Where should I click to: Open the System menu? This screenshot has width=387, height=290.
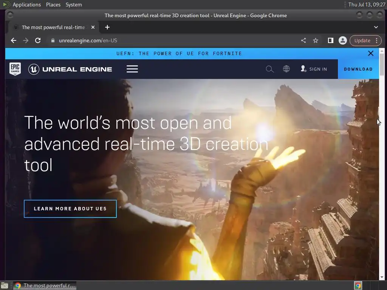click(x=74, y=5)
